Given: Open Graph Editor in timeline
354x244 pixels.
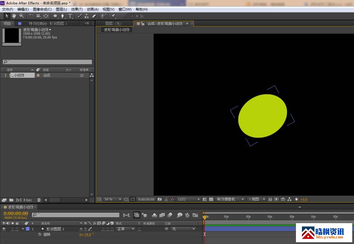Looking at the screenshot, I should click(x=195, y=215).
